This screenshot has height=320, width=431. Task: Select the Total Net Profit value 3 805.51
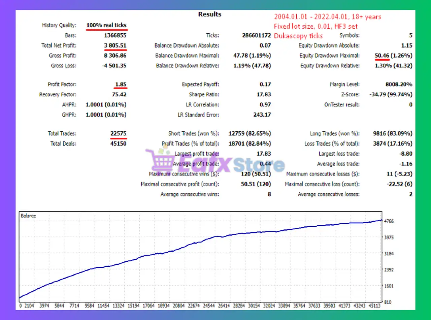point(115,45)
